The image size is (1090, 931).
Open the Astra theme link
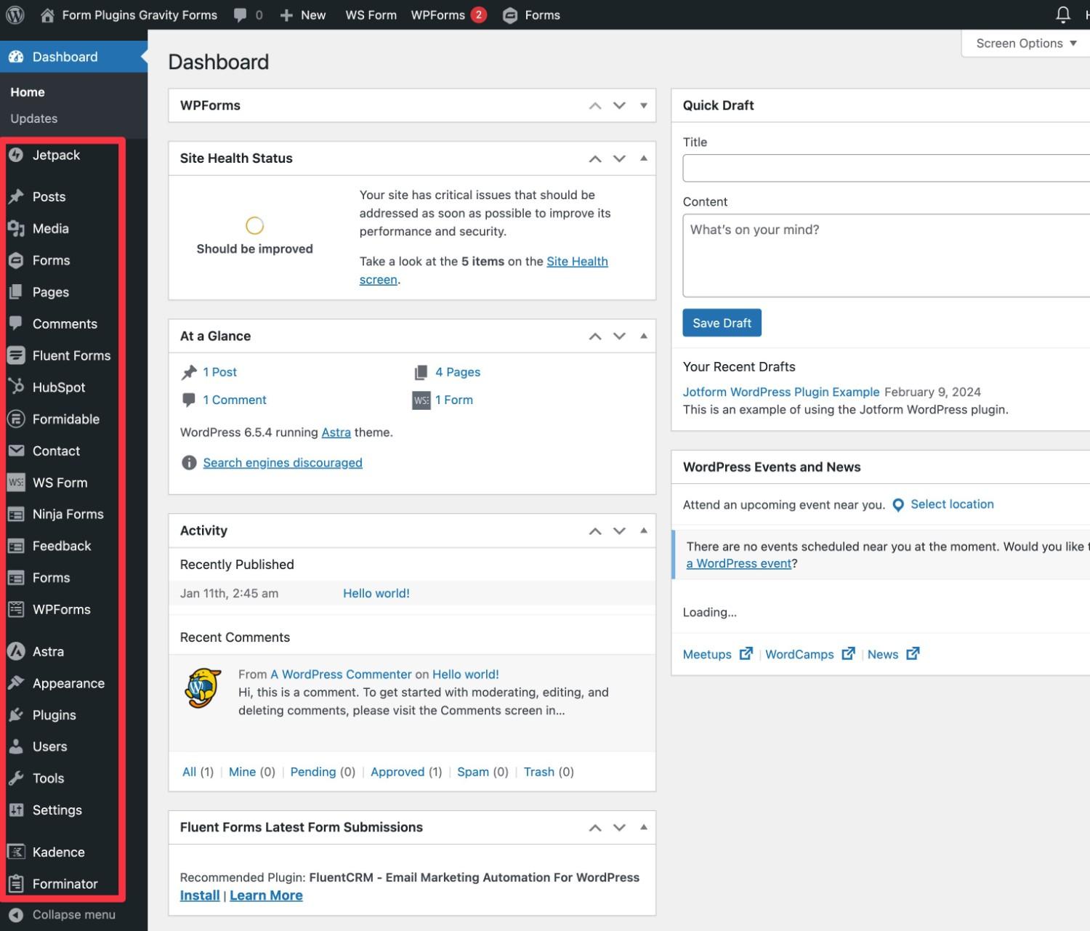336,432
